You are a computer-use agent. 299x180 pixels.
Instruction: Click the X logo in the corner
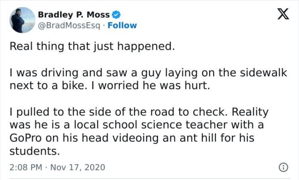coord(280,17)
